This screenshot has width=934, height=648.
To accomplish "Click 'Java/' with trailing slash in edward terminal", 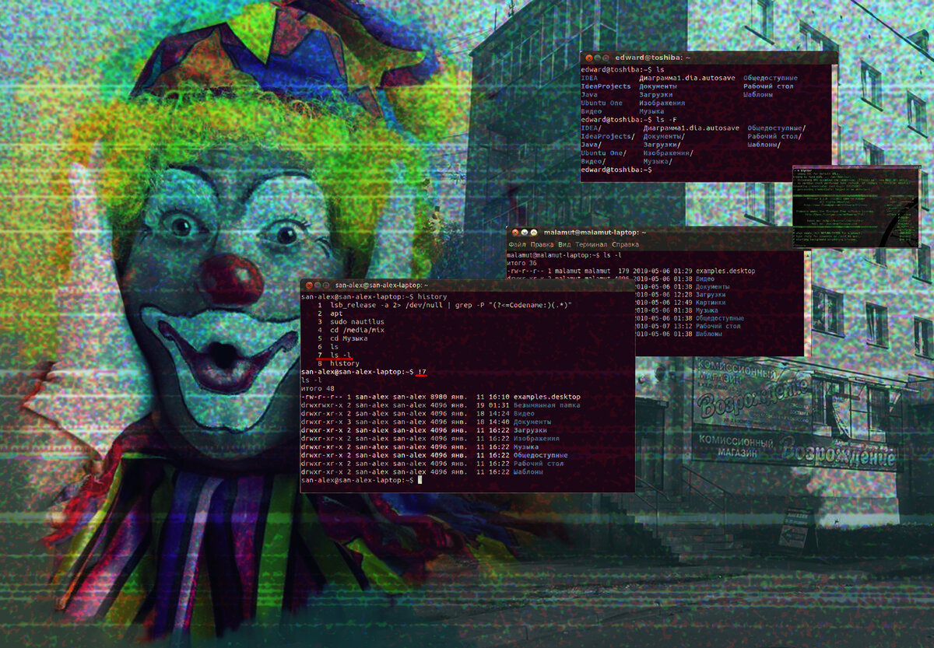I will (591, 145).
